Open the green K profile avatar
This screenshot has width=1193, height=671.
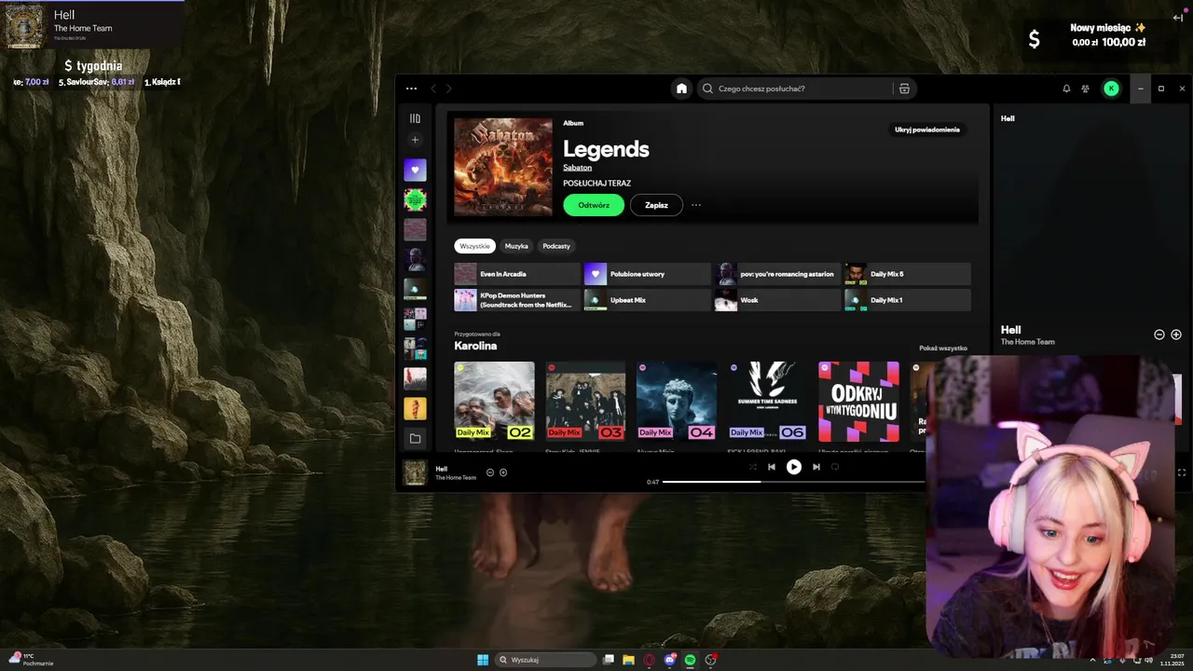click(x=1111, y=89)
